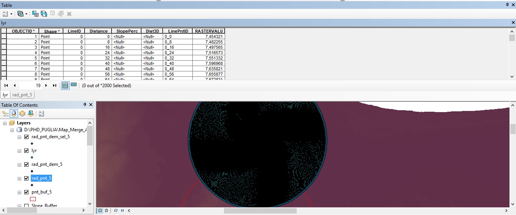Open the Related Tables icon
The image size is (516, 215).
(x=20, y=13)
